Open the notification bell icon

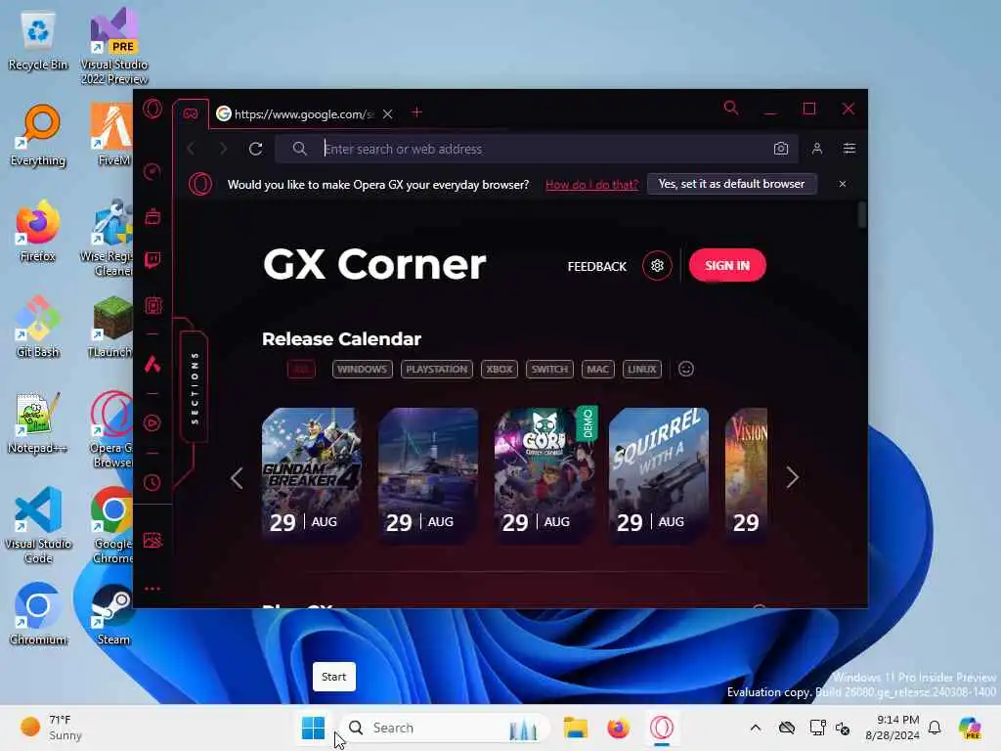tap(935, 728)
